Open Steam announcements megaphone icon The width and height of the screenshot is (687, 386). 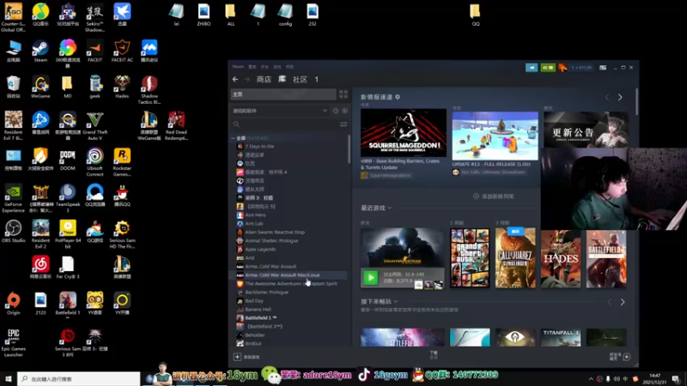532,68
